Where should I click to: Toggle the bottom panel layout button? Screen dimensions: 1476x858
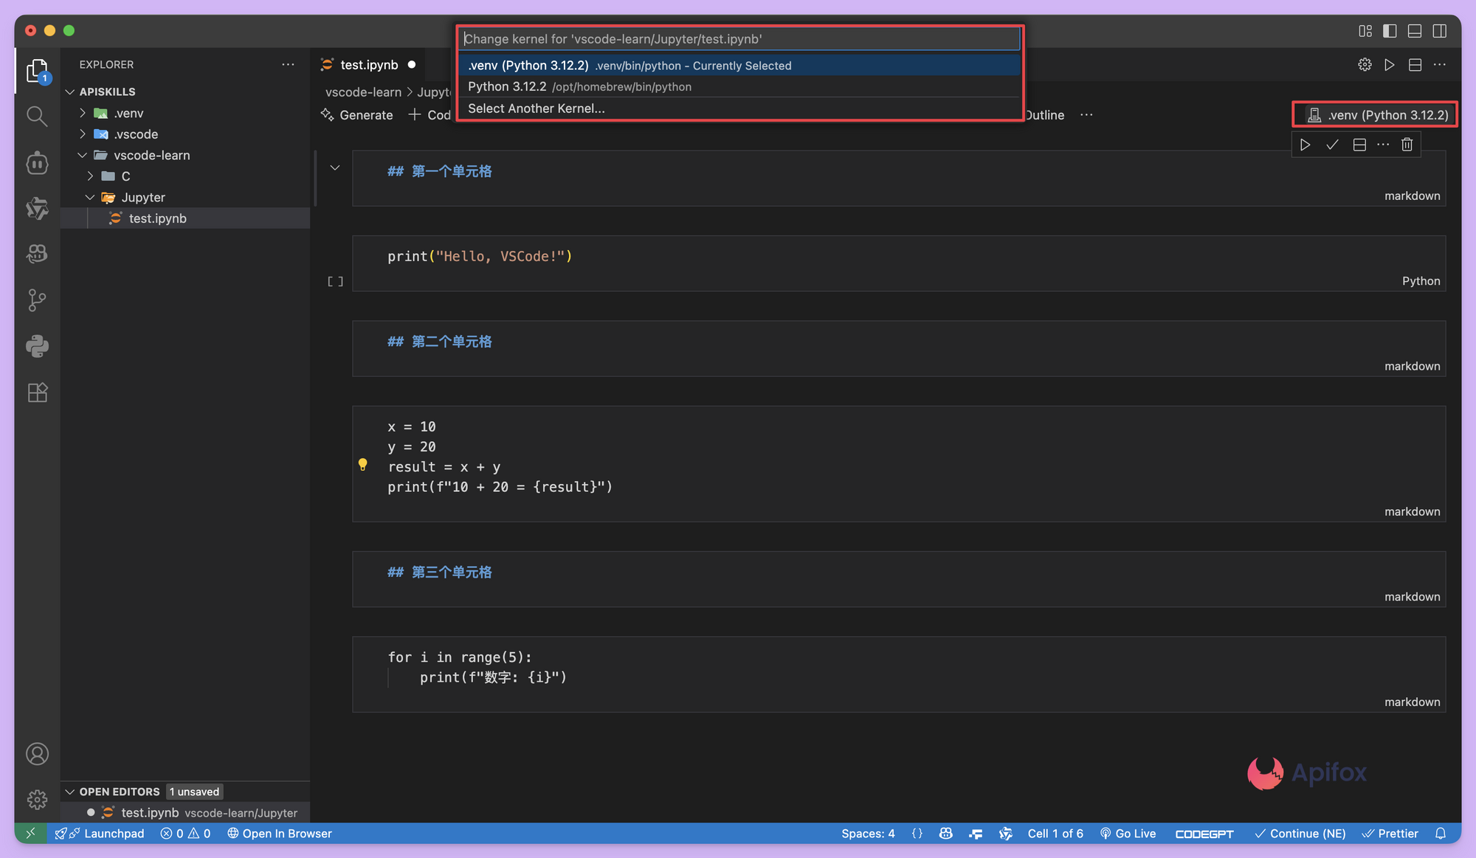tap(1415, 31)
